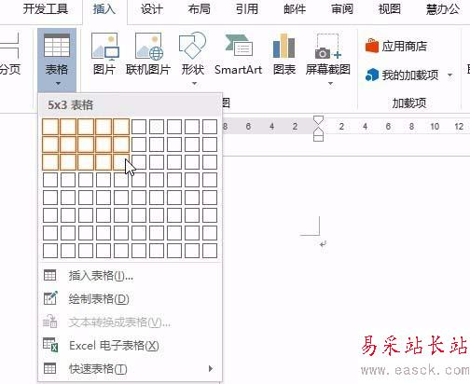The width and height of the screenshot is (470, 384).
Task: Select bottom-left cell of table grid
Action: coord(50,251)
